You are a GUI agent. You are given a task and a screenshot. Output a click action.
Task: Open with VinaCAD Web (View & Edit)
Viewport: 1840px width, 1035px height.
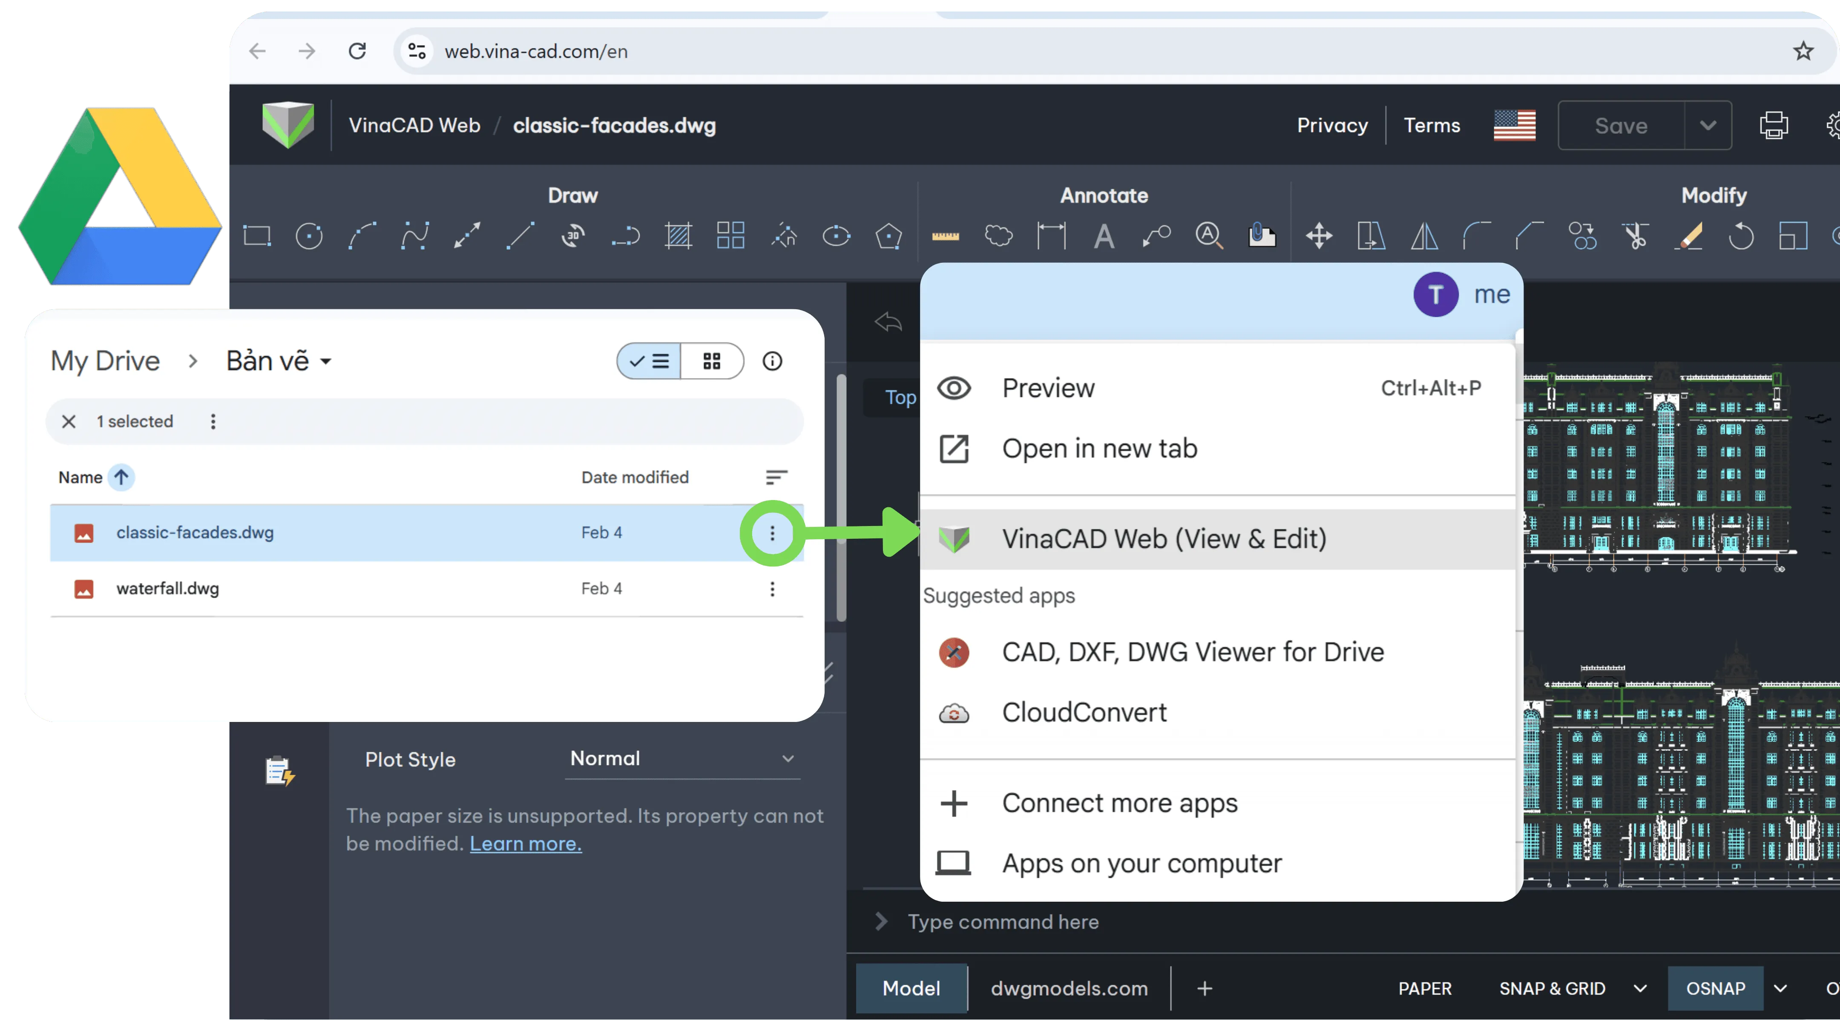[1217, 539]
